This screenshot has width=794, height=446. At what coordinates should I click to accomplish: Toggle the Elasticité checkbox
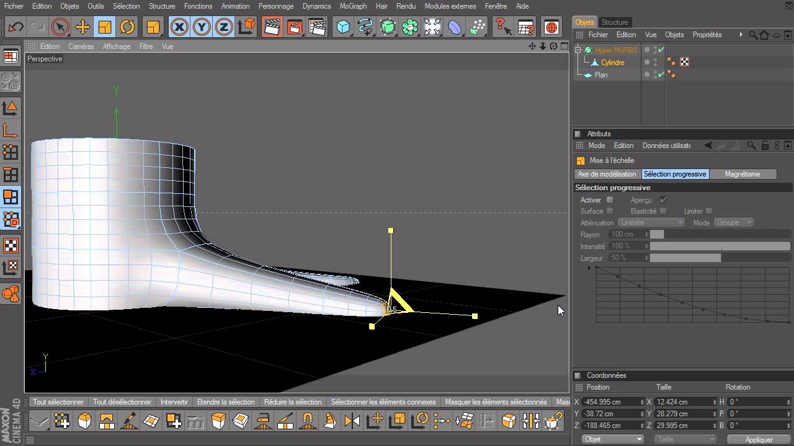(663, 211)
